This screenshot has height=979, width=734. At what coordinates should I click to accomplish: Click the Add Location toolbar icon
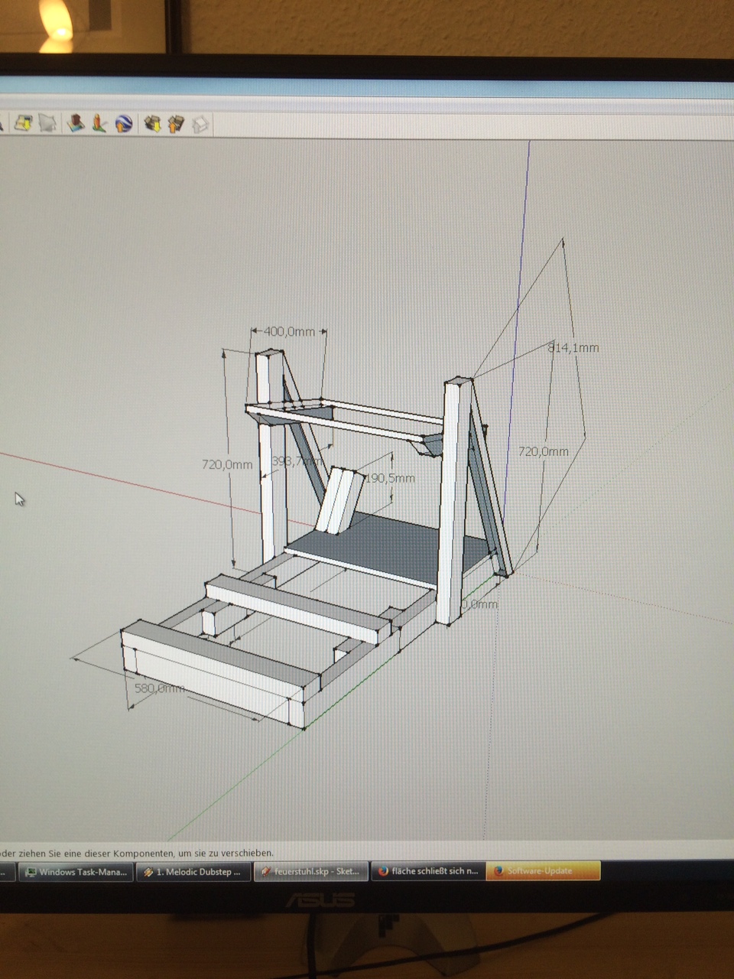pyautogui.click(x=22, y=122)
